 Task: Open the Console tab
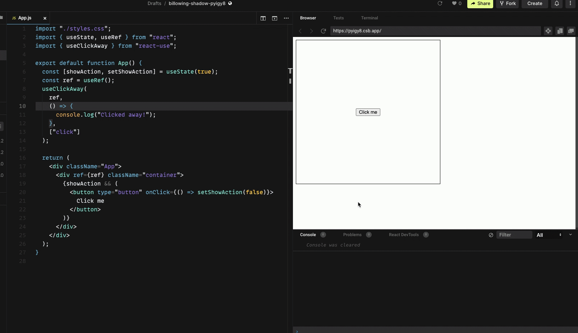coord(308,235)
